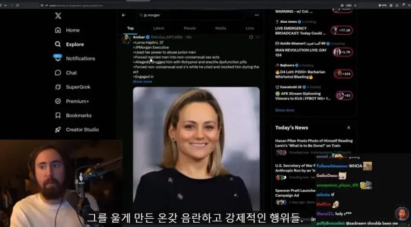The width and height of the screenshot is (411, 227).
Task: Click "Today's News" heading
Action: click(292, 128)
